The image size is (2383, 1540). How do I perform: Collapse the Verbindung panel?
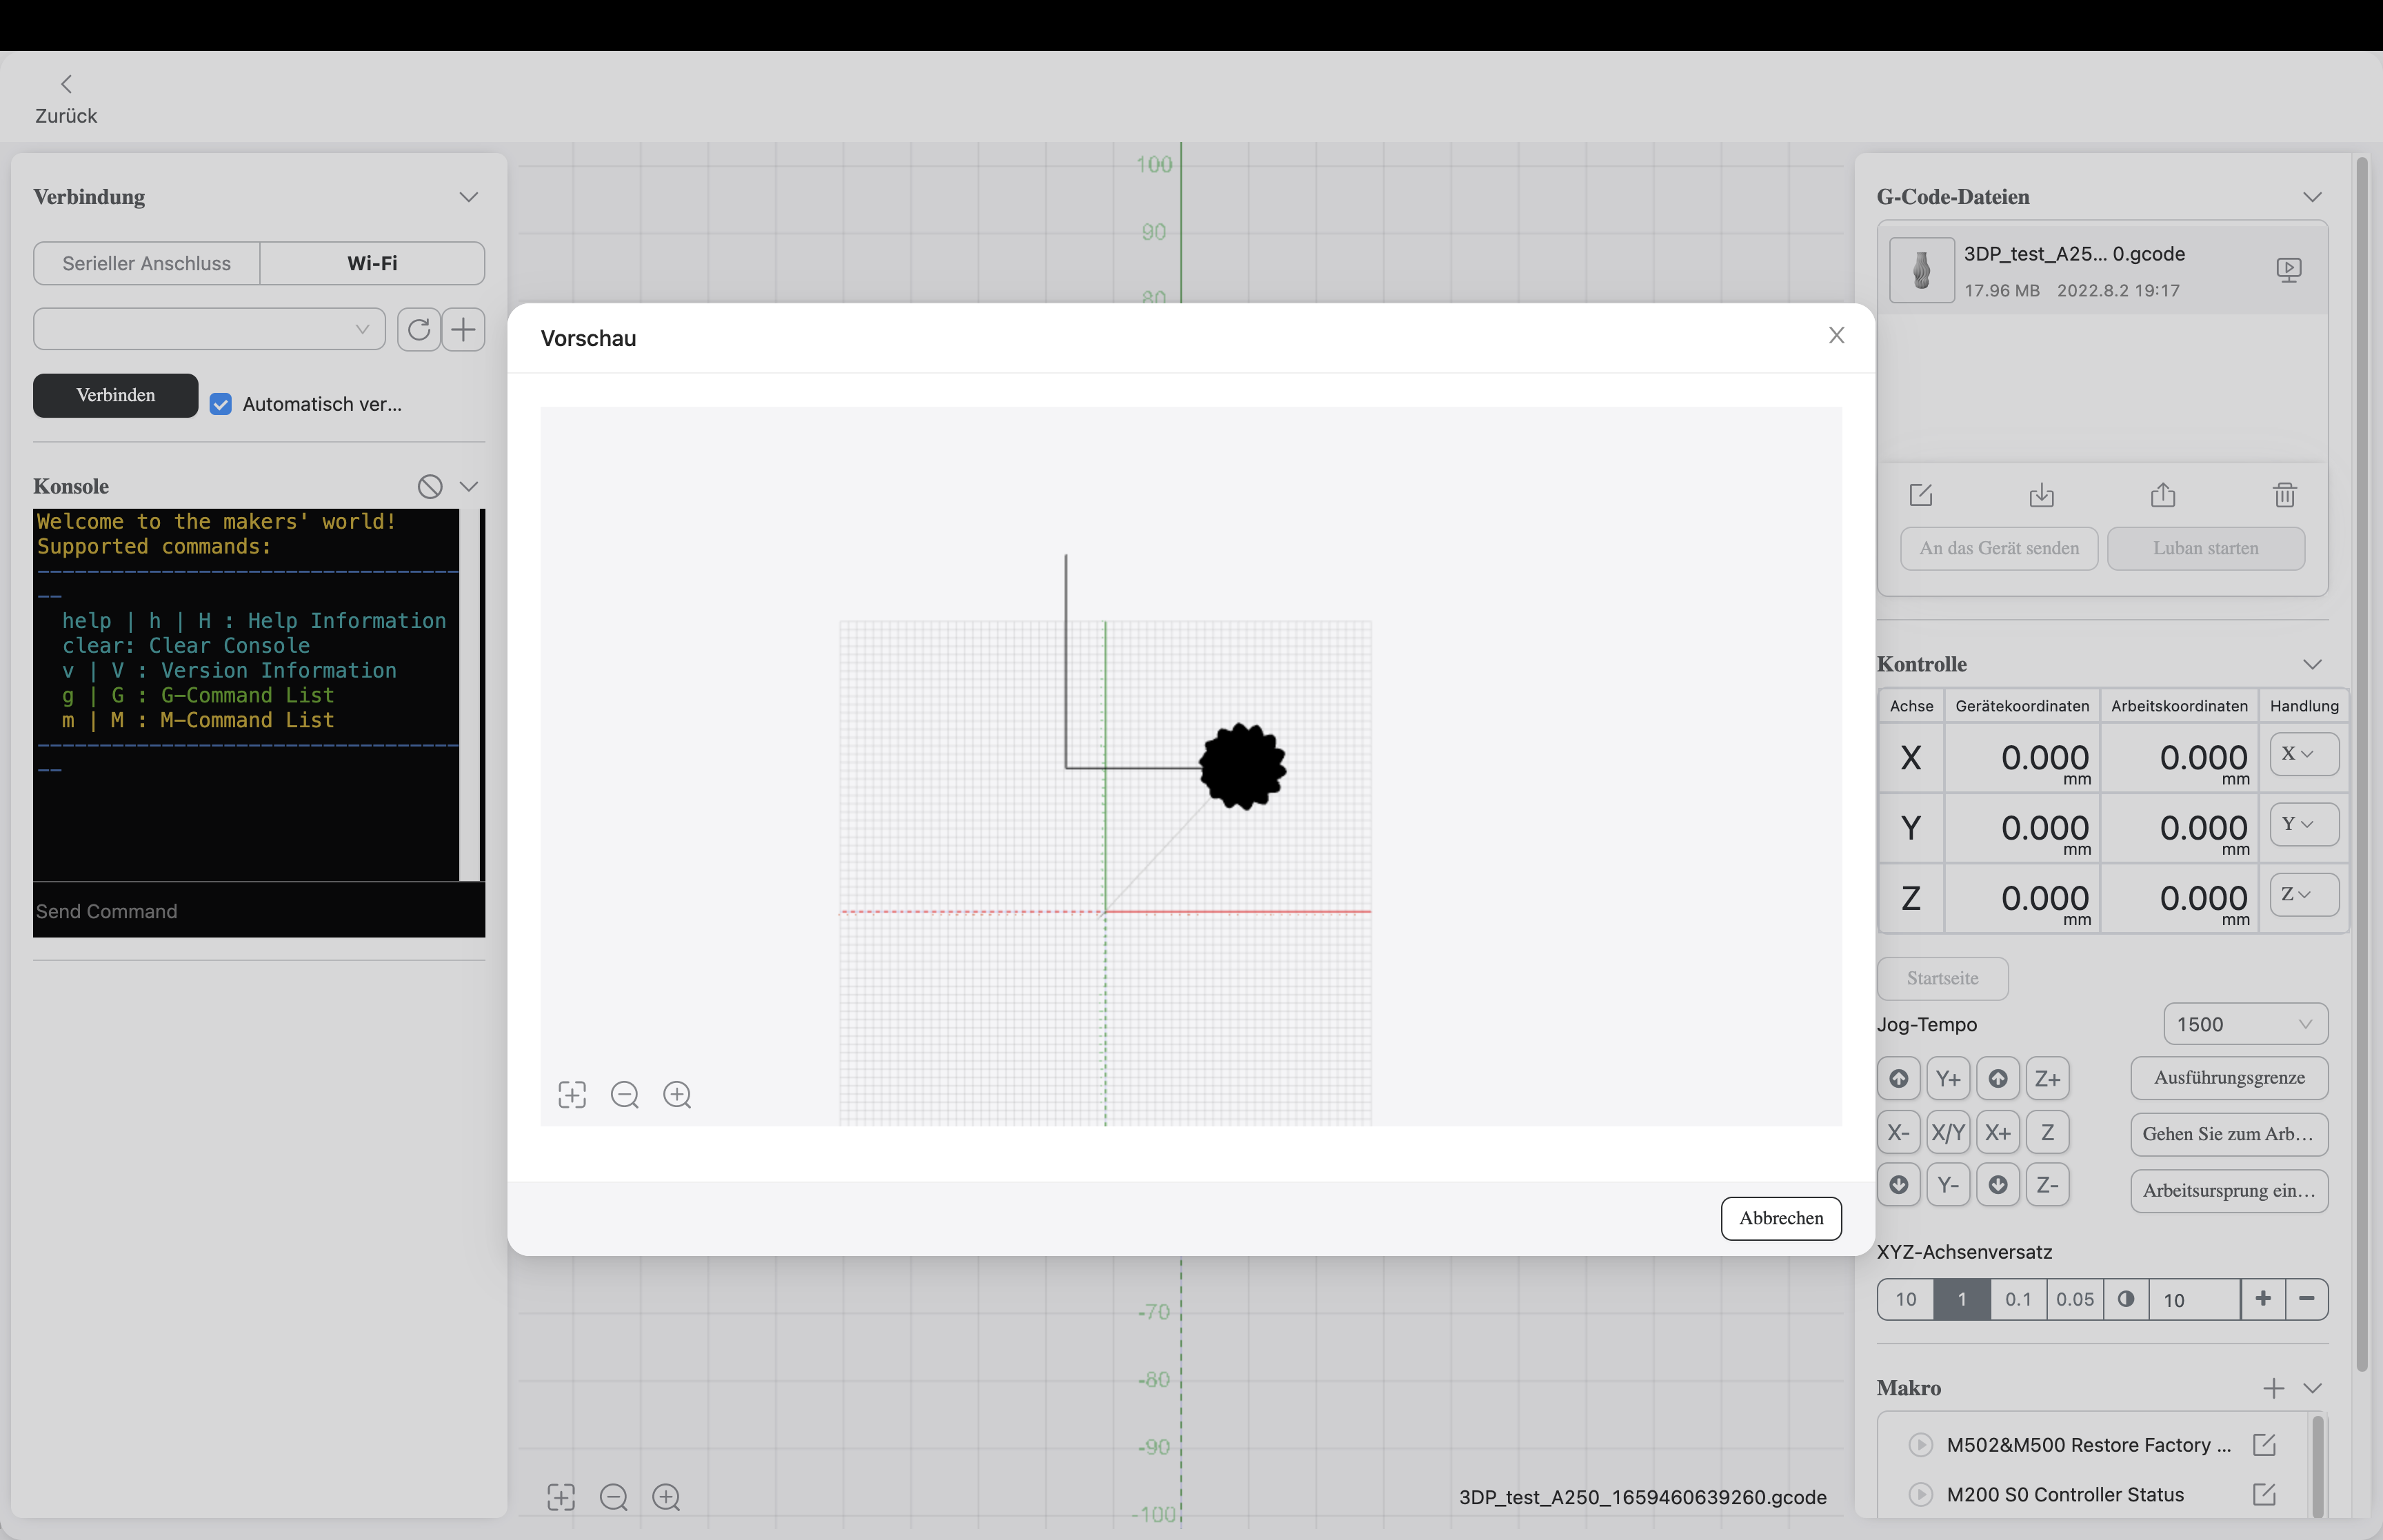468,197
